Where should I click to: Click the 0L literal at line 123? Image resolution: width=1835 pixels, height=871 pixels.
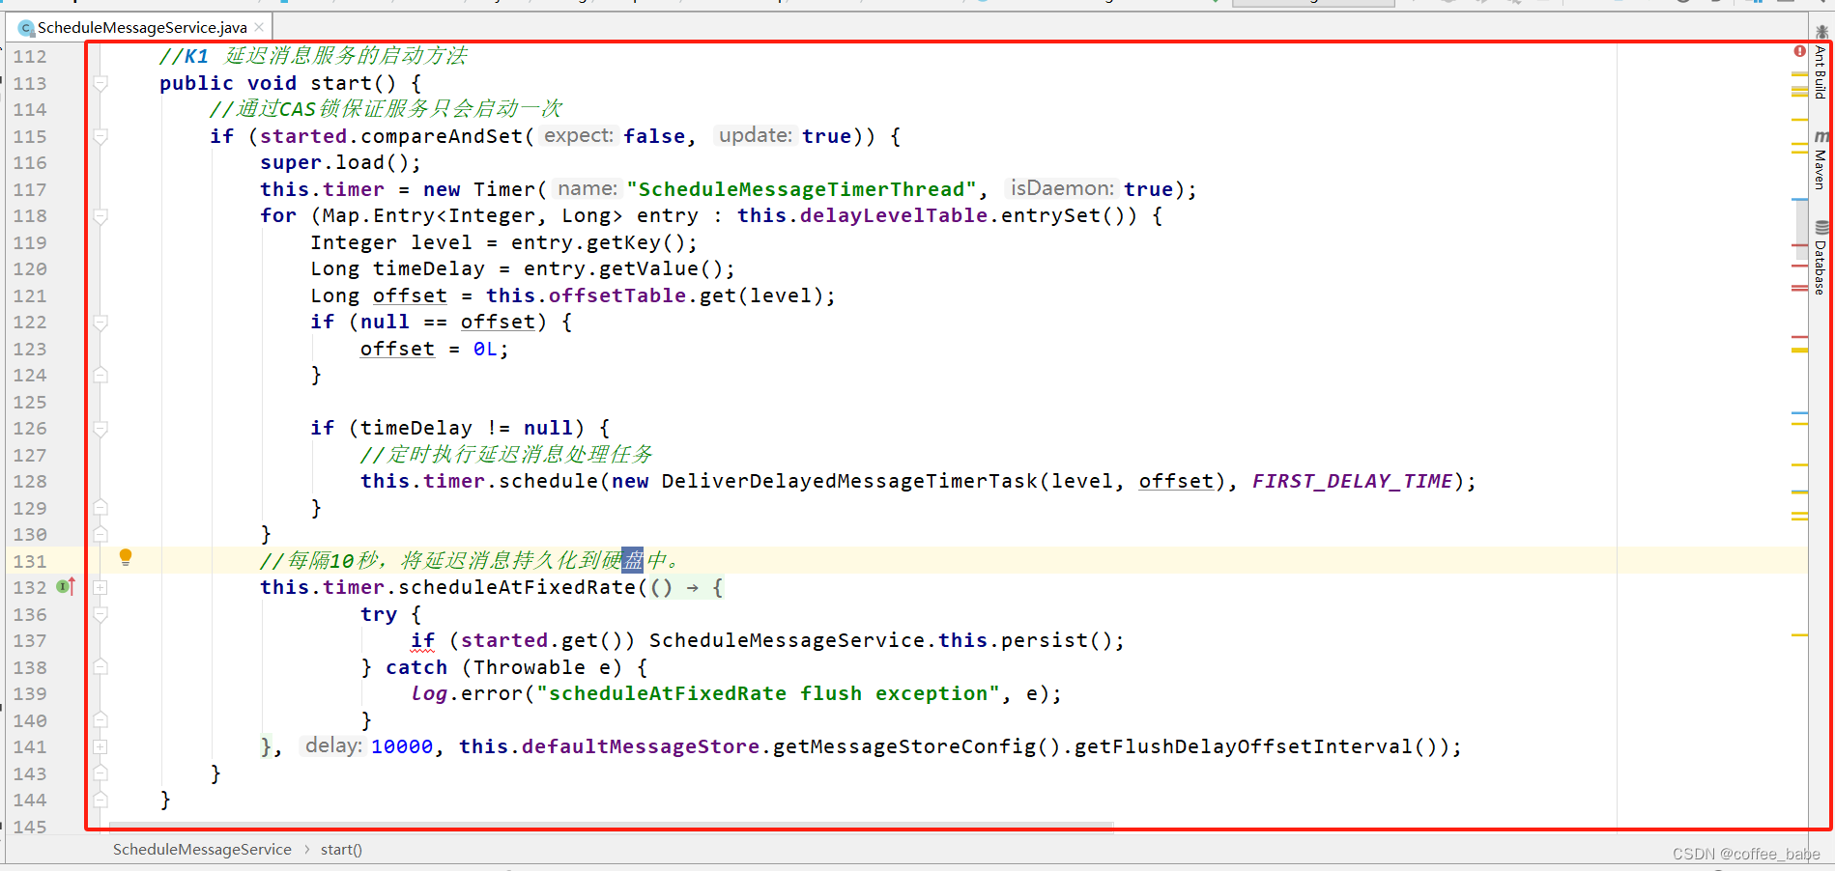485,349
